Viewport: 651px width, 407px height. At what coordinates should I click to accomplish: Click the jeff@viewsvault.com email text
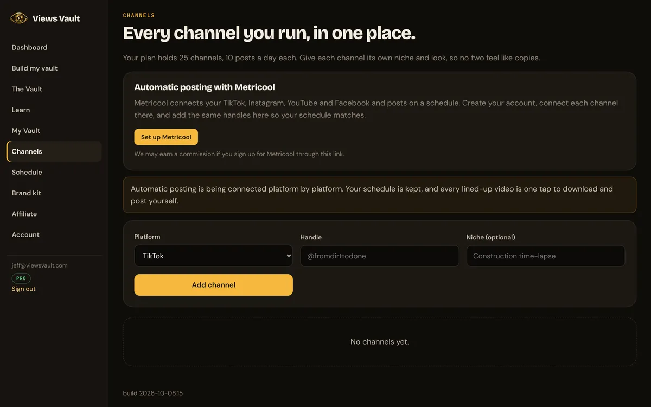40,265
